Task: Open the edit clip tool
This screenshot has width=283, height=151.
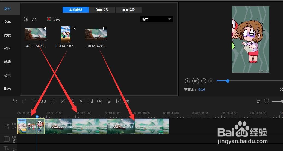Action: pos(34,101)
